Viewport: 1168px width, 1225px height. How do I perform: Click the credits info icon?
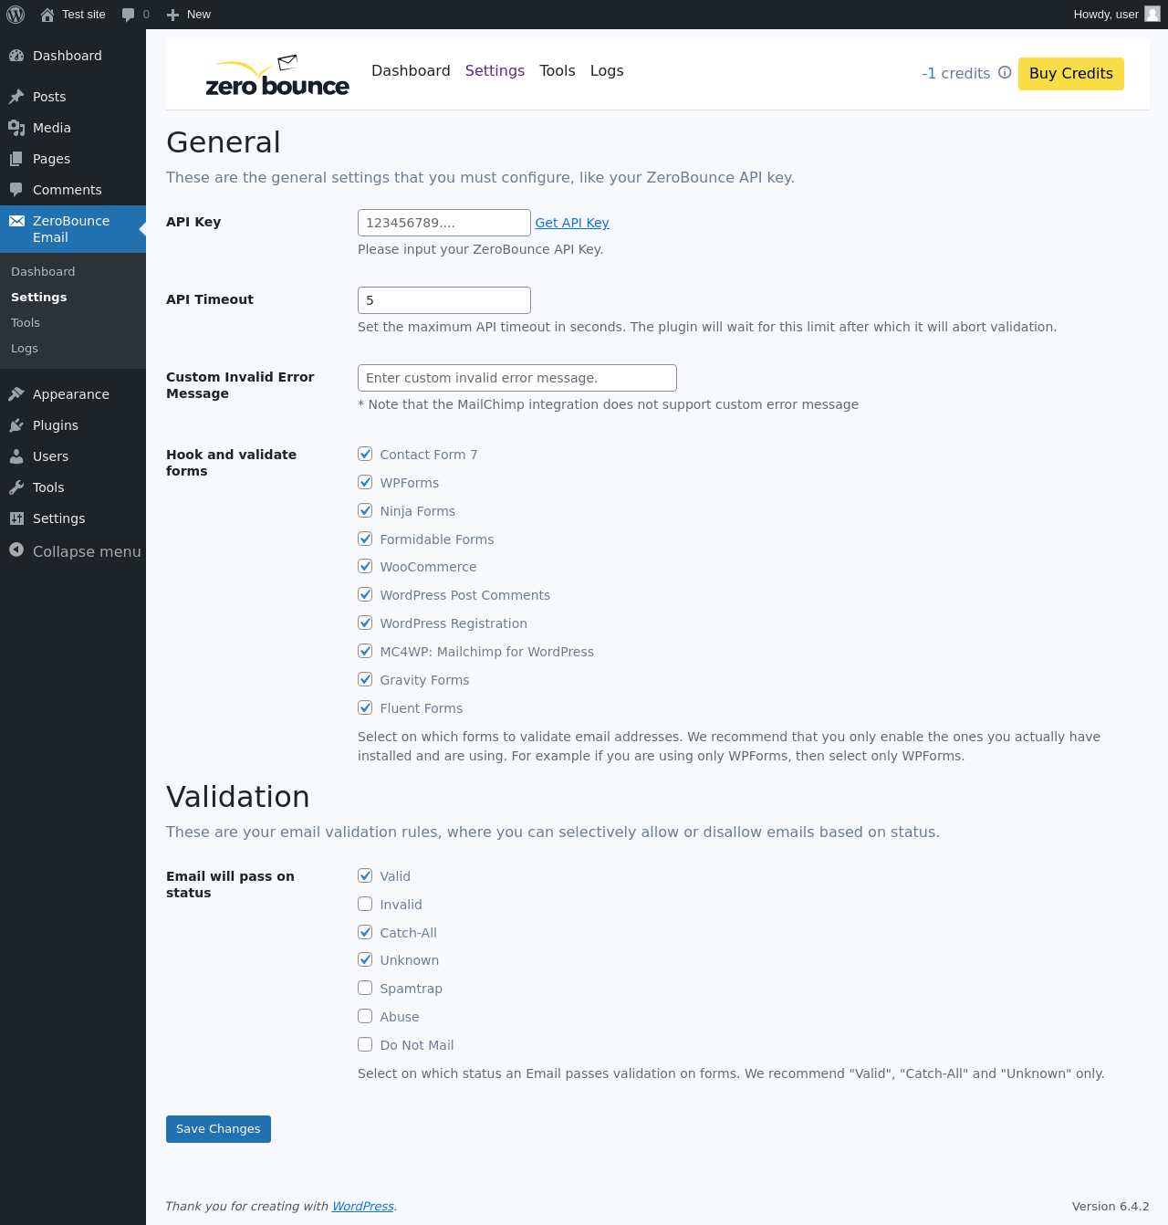pos(1005,72)
